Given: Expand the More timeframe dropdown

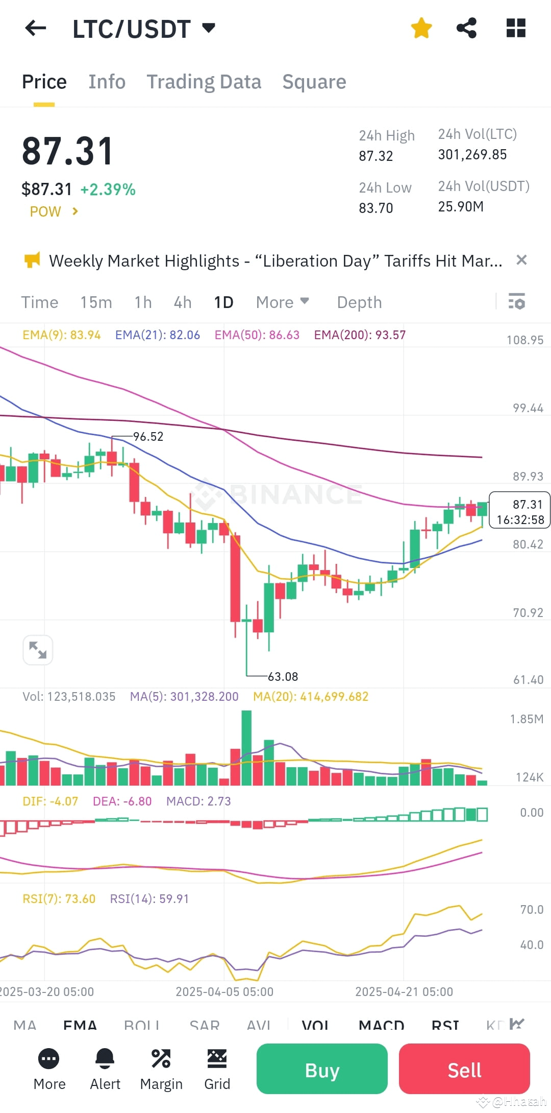Looking at the screenshot, I should tap(282, 302).
